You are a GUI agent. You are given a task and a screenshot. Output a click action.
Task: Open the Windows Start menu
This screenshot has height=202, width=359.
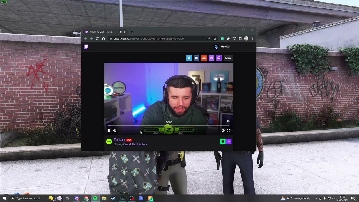tap(4, 198)
